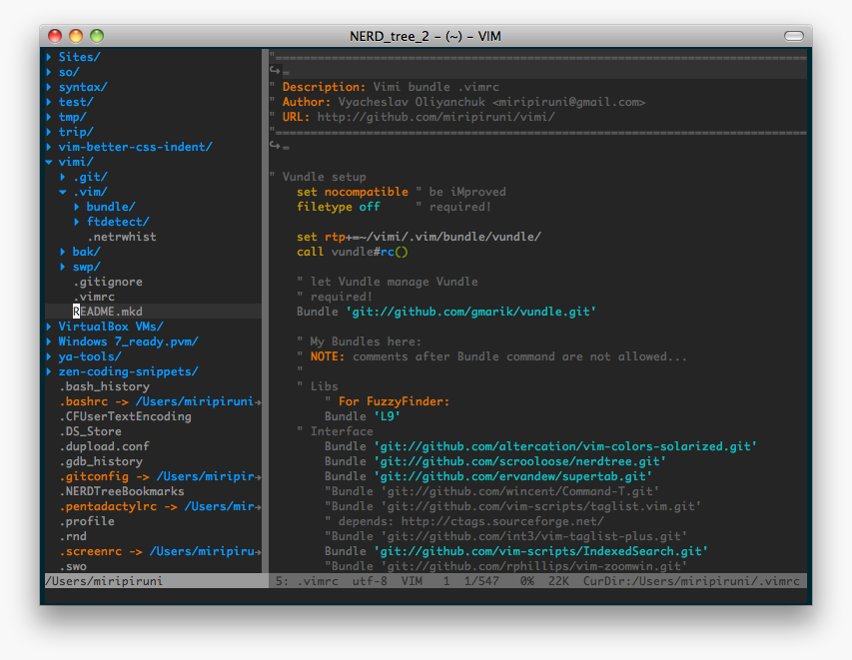
Task: Click the vertical split bar between panes
Action: click(x=265, y=312)
